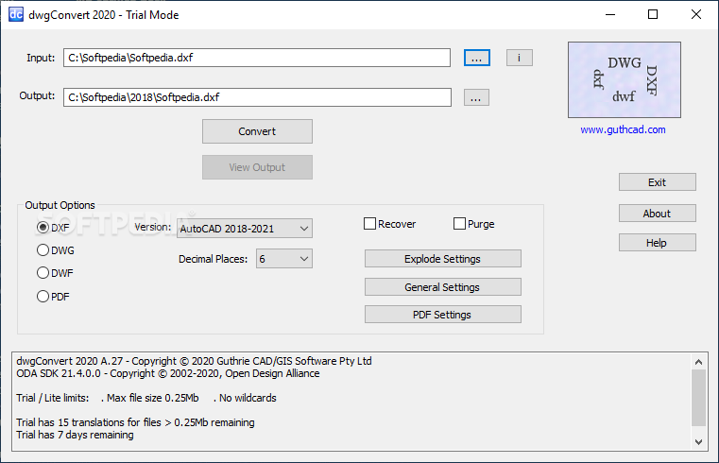This screenshot has width=719, height=463.
Task: Open PDF Settings
Action: tap(443, 315)
